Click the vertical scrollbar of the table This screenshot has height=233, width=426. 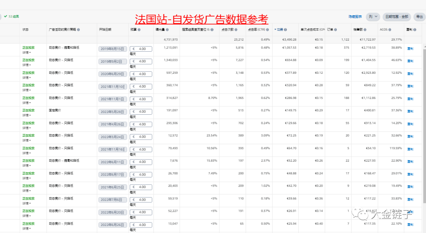click(424, 126)
